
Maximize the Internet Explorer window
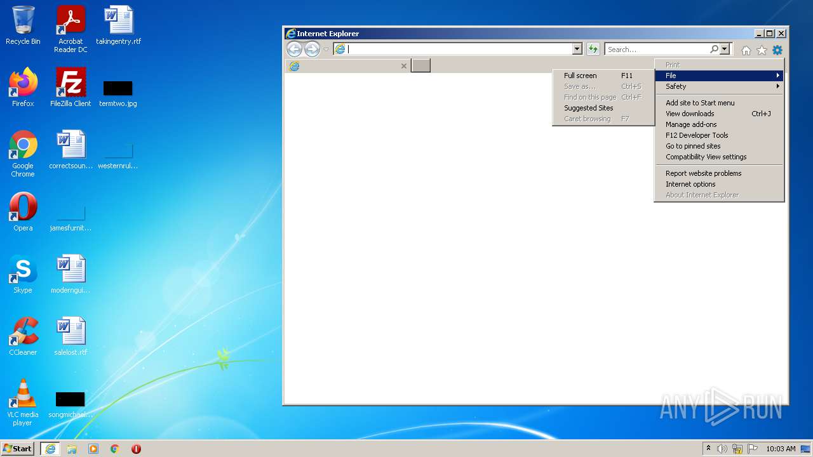pyautogui.click(x=770, y=34)
